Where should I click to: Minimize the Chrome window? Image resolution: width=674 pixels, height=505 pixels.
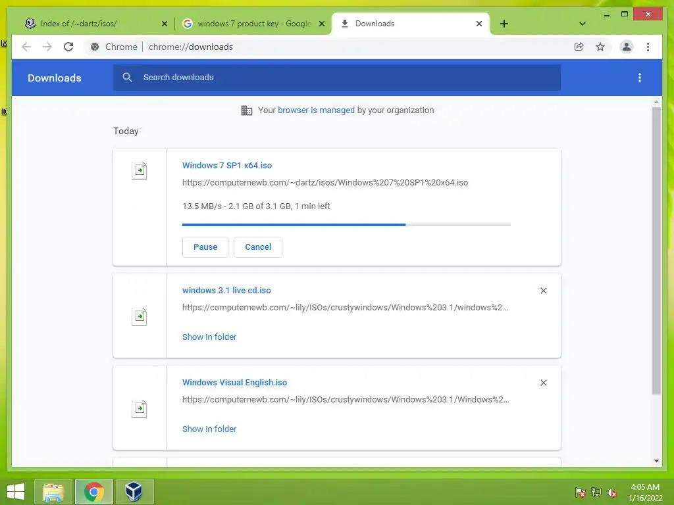tap(606, 14)
